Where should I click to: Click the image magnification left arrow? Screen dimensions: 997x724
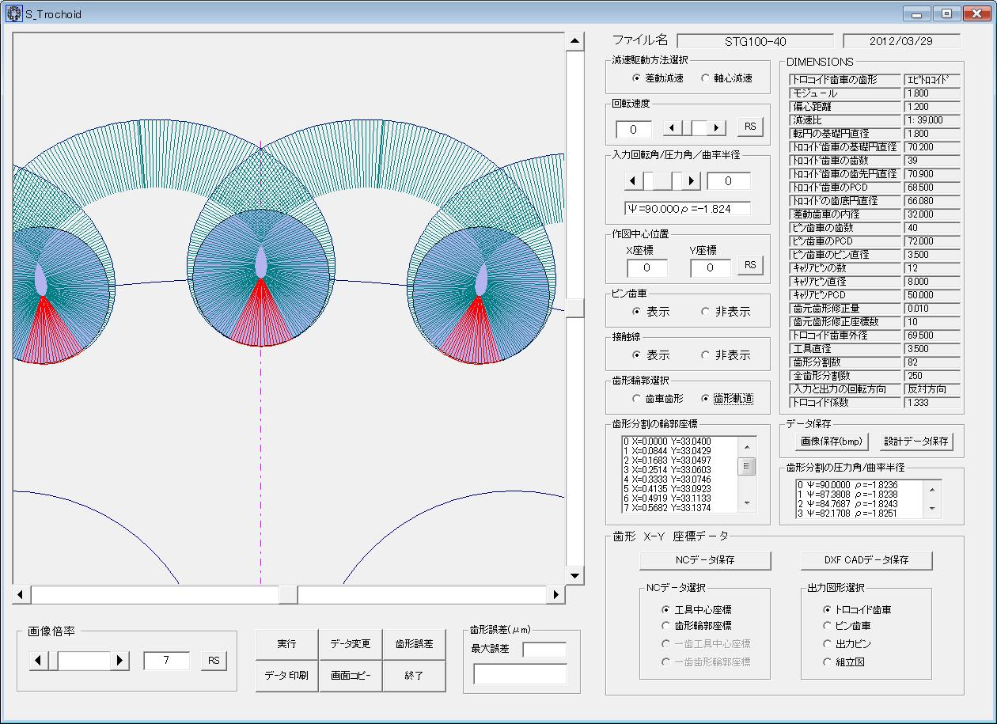[39, 661]
